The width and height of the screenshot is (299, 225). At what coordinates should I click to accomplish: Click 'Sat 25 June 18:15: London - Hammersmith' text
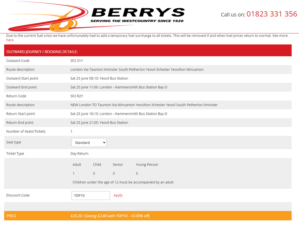(119, 114)
